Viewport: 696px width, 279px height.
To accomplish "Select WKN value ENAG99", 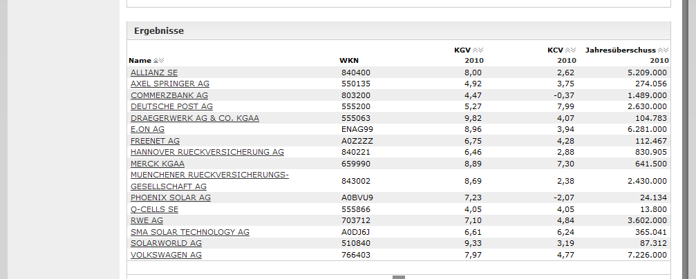I will 357,129.
